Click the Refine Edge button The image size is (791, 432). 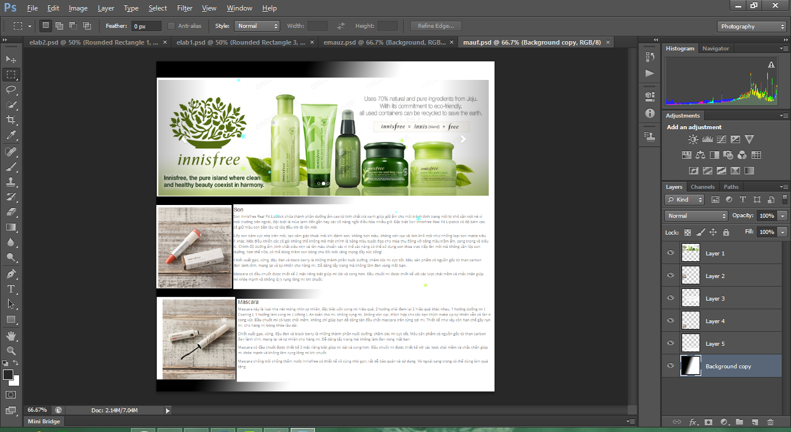click(x=436, y=26)
